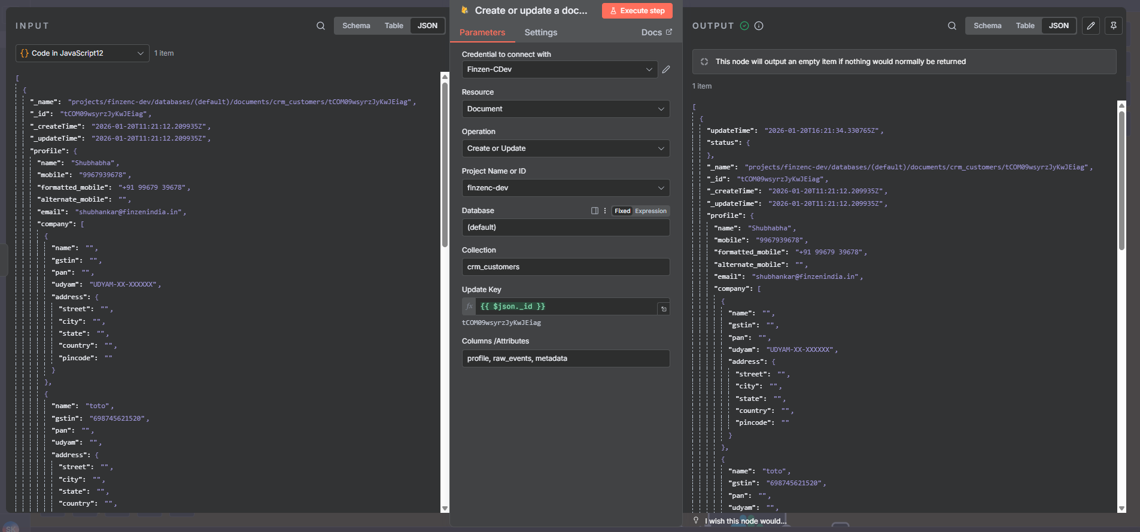1140x532 pixels.
Task: Click the Collection crm_customers input field
Action: click(x=565, y=267)
